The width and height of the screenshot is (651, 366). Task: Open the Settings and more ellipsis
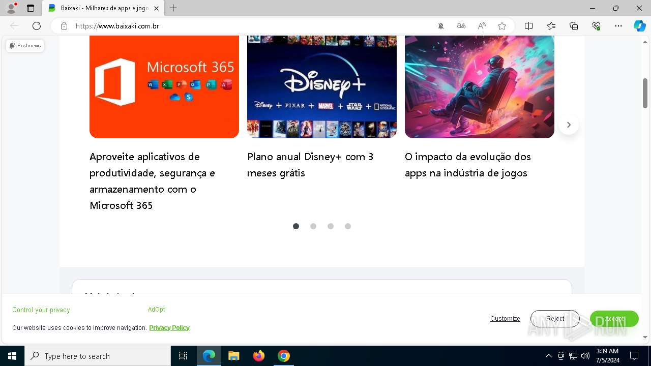tap(618, 26)
